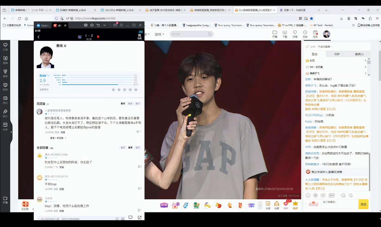Screen dimensions: 381x227
Task: Rate coach with the fifth star
Action: [x=136, y=90]
